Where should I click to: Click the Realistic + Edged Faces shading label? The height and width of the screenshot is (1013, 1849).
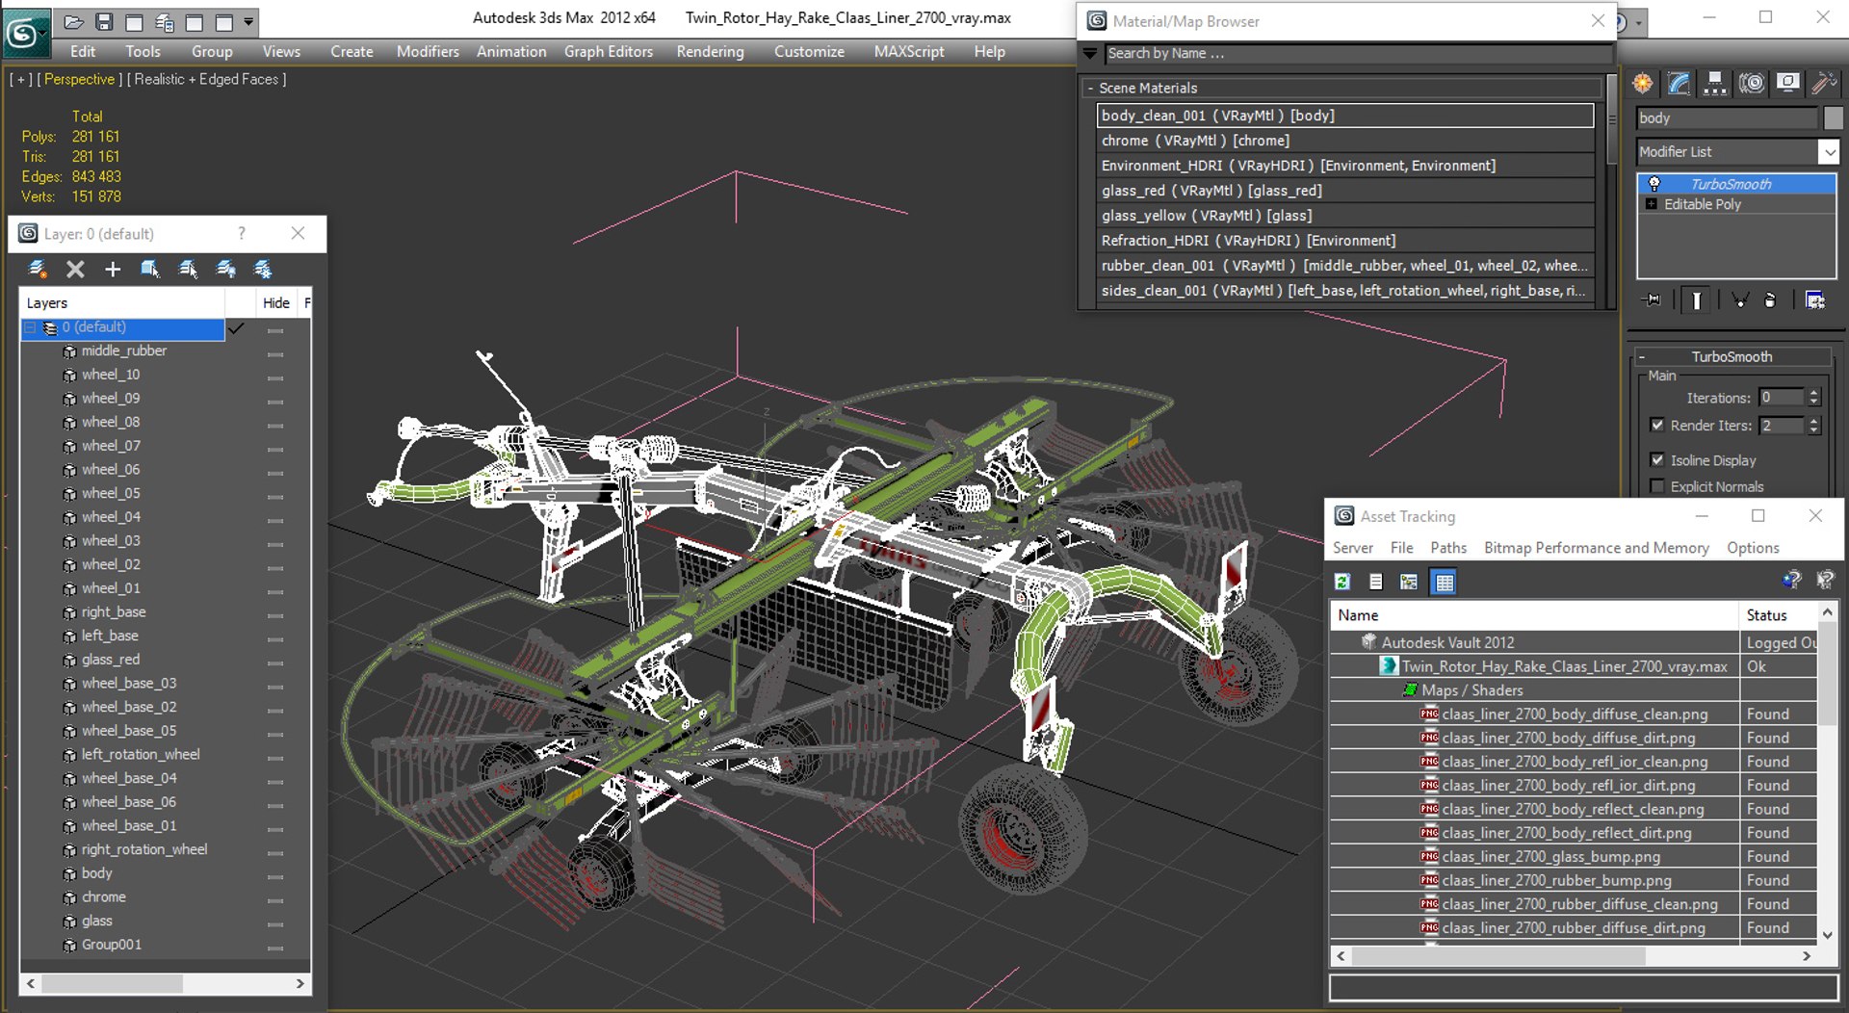206,79
